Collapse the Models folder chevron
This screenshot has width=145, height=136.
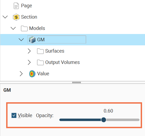(13, 28)
